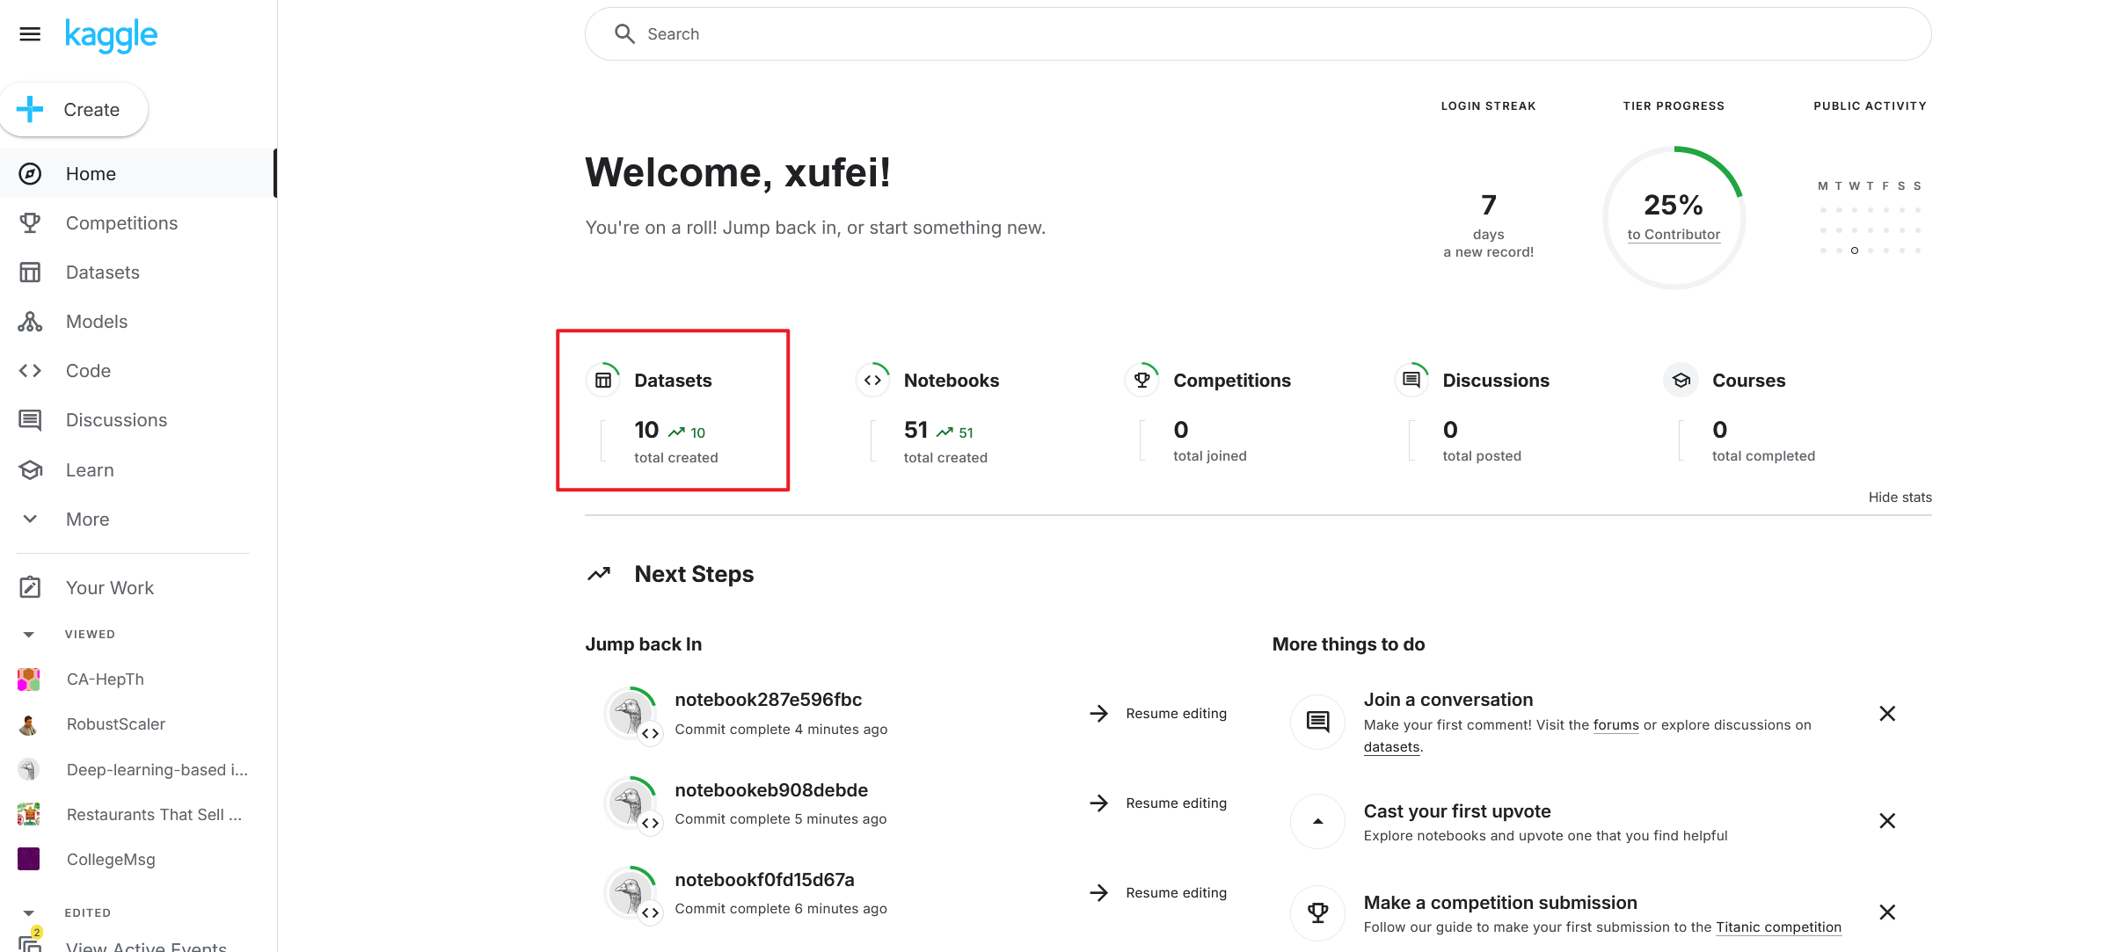Click the search magnifier icon
The height and width of the screenshot is (952, 2115).
(x=624, y=34)
